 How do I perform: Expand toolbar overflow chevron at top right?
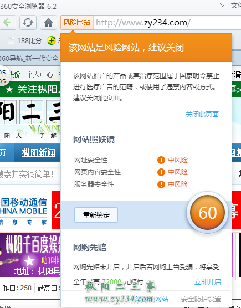(x=222, y=6)
